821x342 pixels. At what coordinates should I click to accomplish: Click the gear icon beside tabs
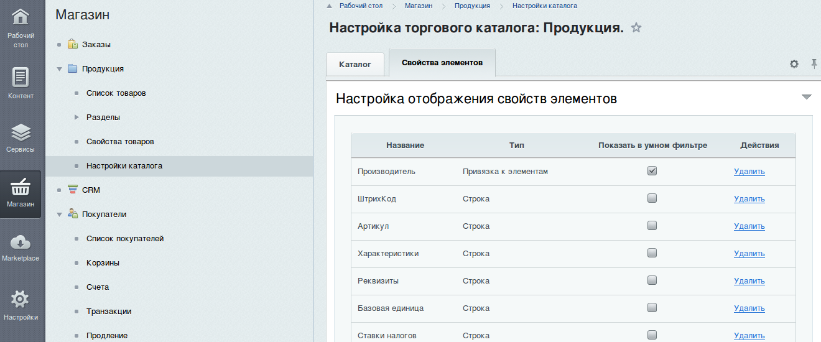click(794, 64)
